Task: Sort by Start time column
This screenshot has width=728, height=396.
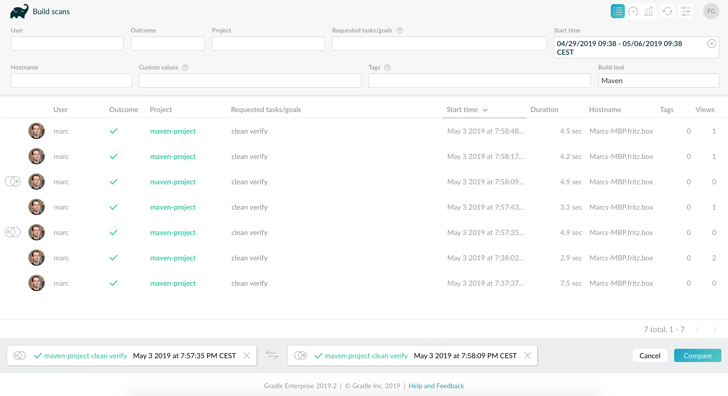Action: (x=467, y=110)
